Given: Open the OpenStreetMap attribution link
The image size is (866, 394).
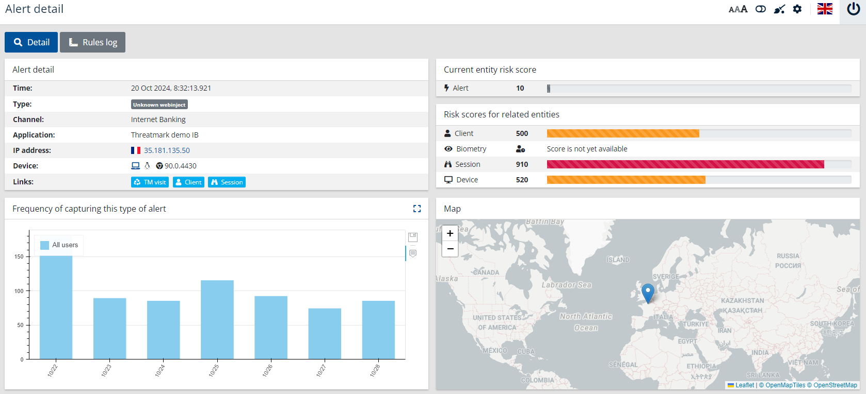Looking at the screenshot, I should tap(832, 385).
